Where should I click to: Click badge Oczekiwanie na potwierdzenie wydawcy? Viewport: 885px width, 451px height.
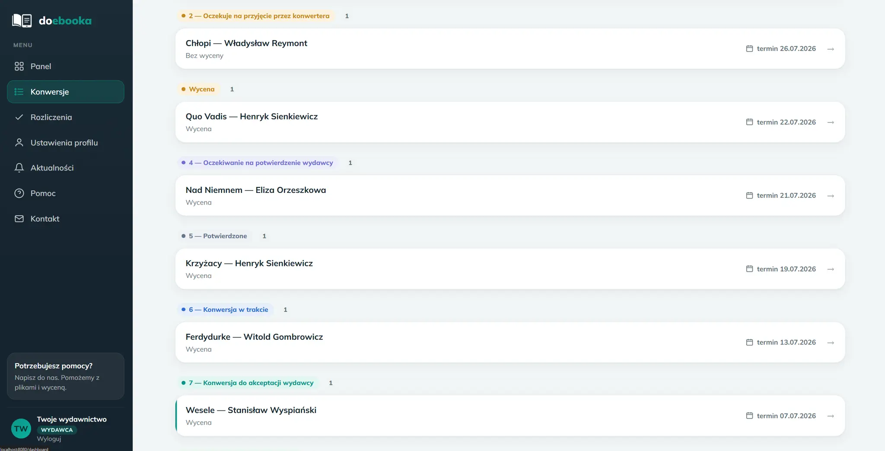[258, 163]
